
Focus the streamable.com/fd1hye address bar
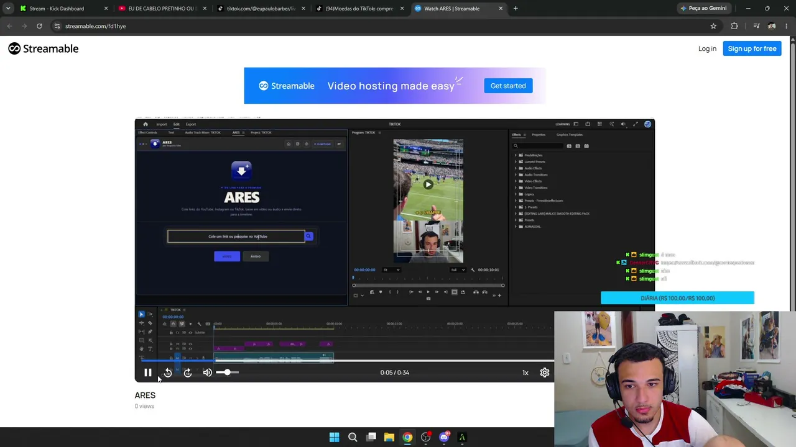(386, 26)
